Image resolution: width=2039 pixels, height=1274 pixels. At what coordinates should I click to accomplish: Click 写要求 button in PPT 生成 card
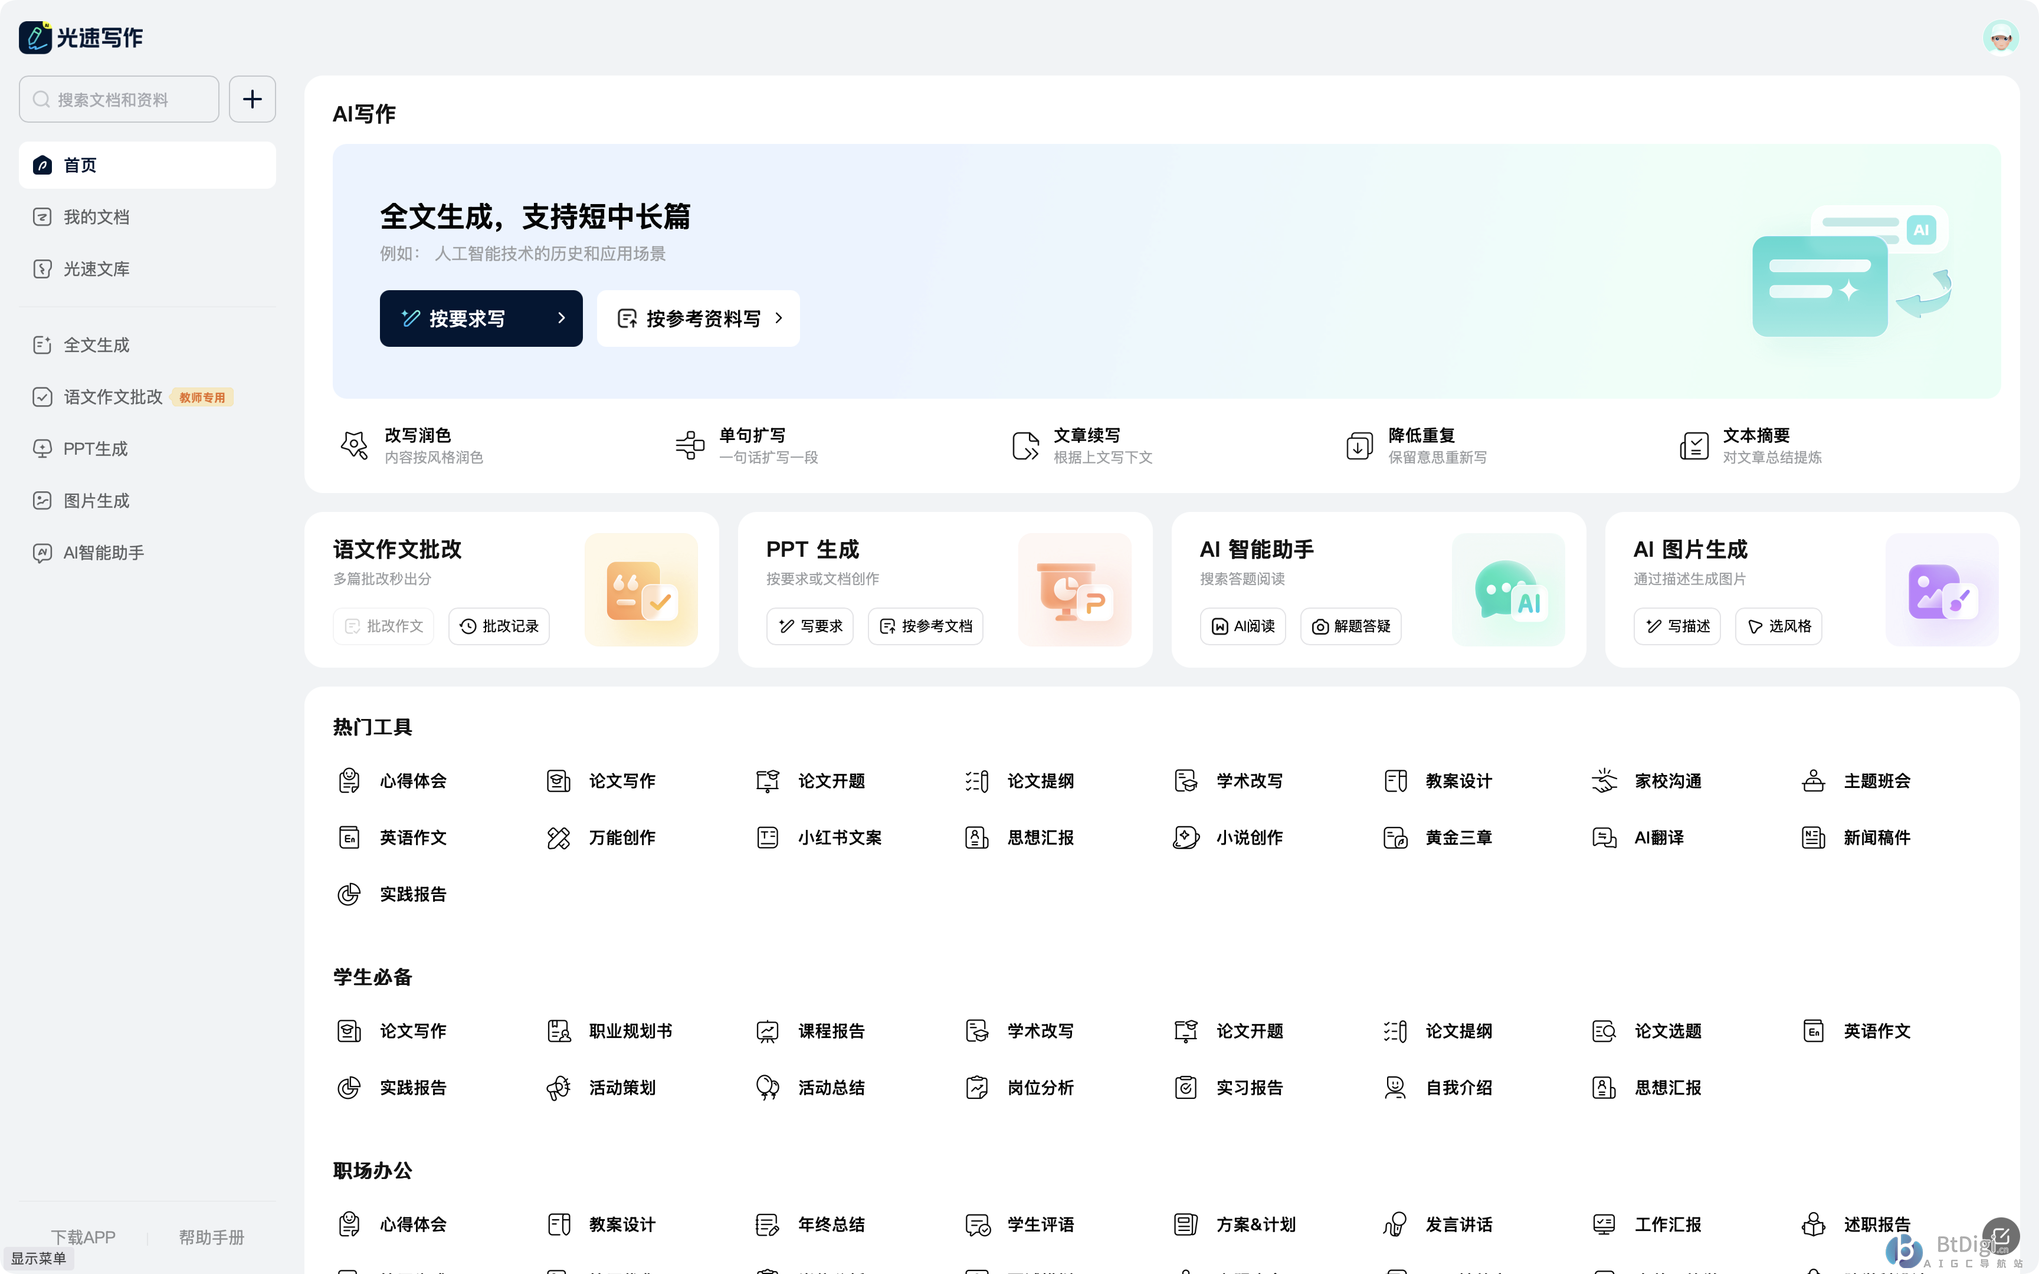(x=809, y=626)
